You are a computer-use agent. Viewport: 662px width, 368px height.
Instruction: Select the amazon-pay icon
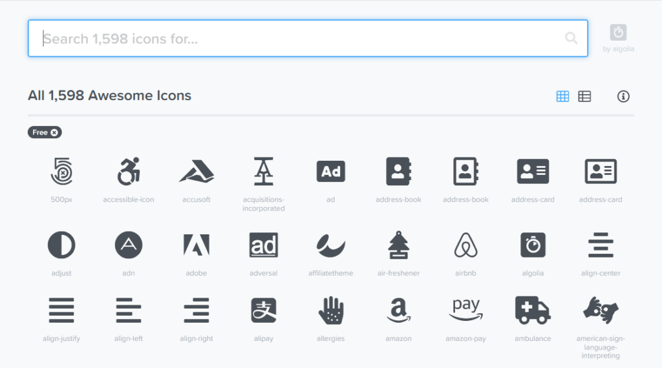coord(465,309)
